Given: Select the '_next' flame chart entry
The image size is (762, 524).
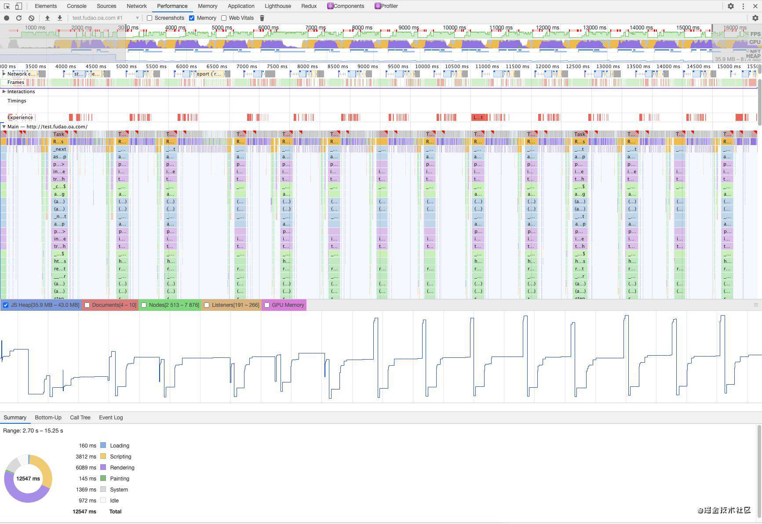Looking at the screenshot, I should pyautogui.click(x=60, y=149).
